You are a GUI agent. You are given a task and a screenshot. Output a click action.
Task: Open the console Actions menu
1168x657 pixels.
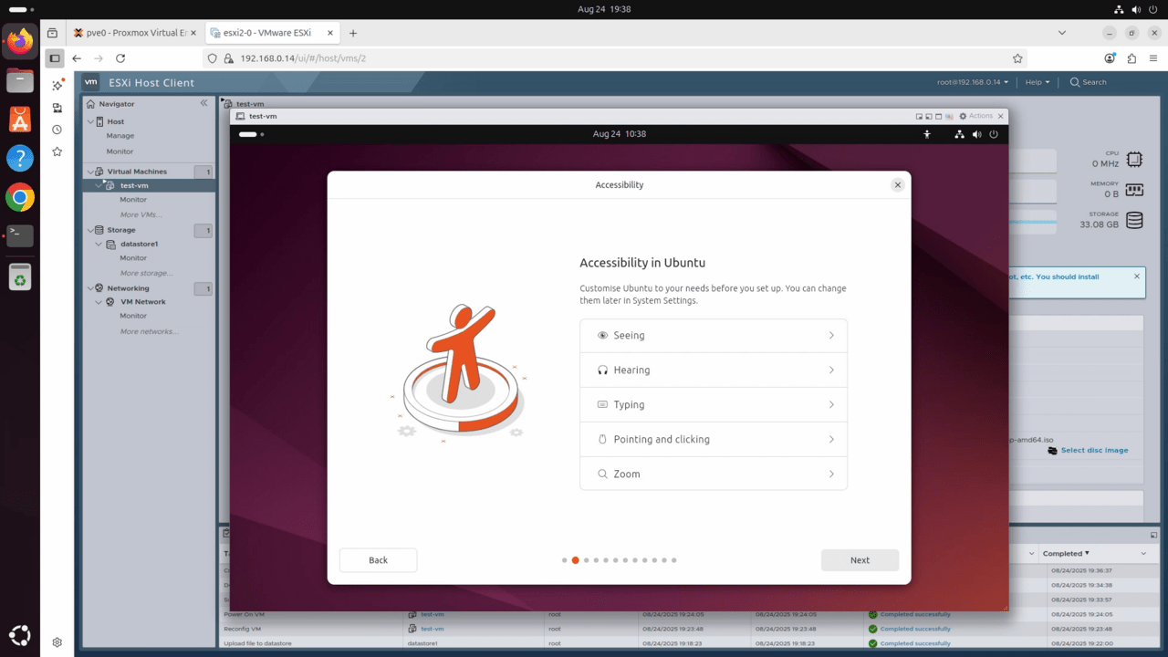pyautogui.click(x=975, y=116)
